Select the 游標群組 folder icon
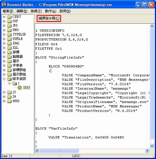Screen dimensions: 156x159 [9, 70]
